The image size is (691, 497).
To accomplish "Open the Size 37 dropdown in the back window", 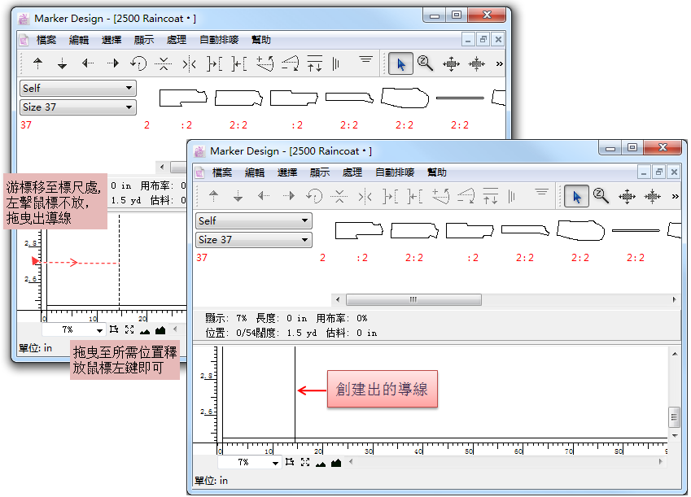I will click(78, 107).
